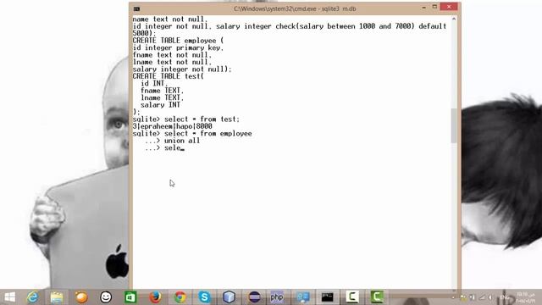Click the 'lname text not null,' line
This screenshot has height=305, width=542.
172,62
